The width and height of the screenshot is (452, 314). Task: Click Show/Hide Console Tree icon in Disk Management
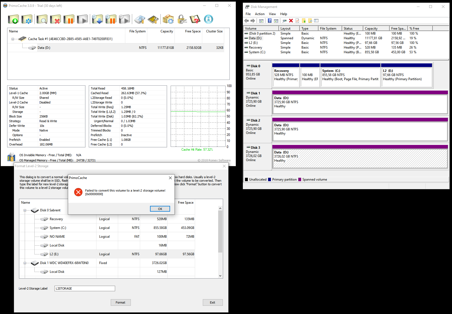261,21
